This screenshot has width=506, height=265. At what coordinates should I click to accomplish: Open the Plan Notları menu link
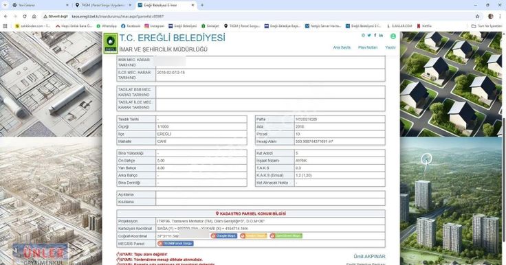pos(368,47)
